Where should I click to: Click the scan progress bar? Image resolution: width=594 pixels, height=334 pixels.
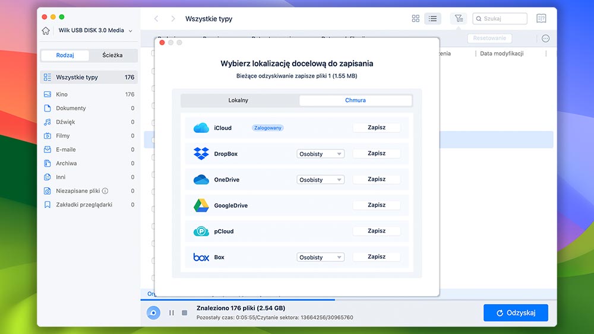349,300
